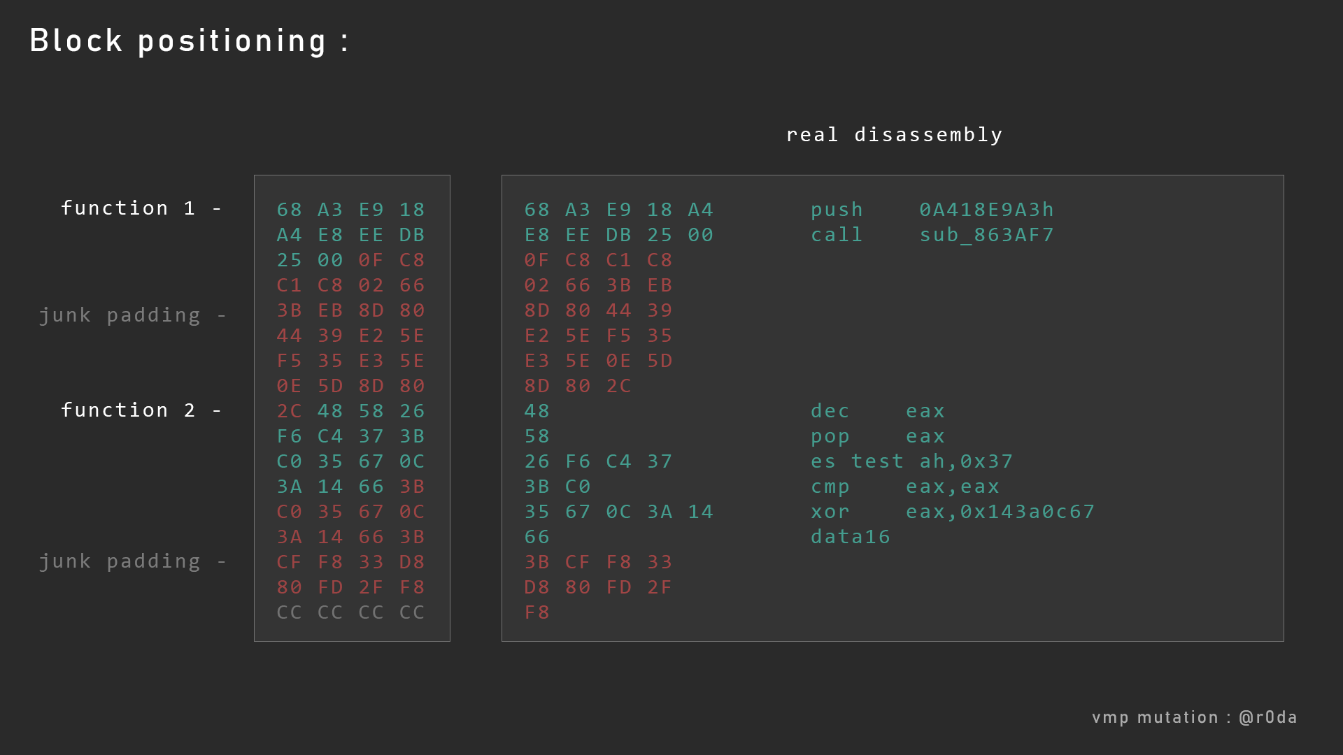This screenshot has width=1343, height=755.
Task: Click the 'vmp mutation' credit text
Action: [x=1155, y=718]
